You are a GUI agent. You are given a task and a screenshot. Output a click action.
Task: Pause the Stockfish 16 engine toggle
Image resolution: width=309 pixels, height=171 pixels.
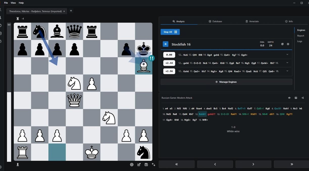(x=166, y=44)
